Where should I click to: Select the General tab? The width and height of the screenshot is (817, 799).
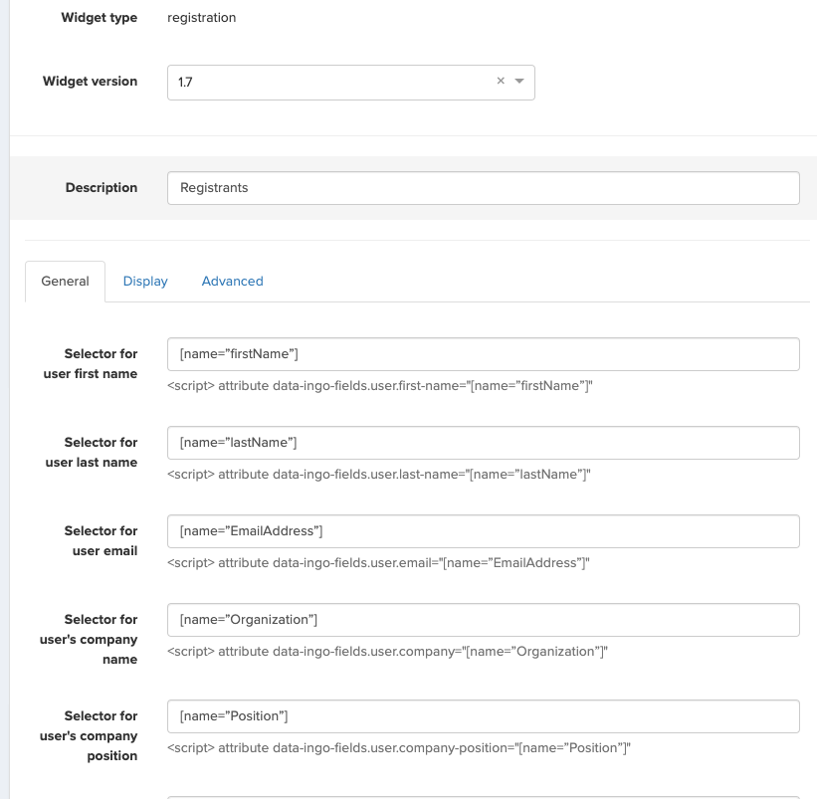(x=65, y=281)
